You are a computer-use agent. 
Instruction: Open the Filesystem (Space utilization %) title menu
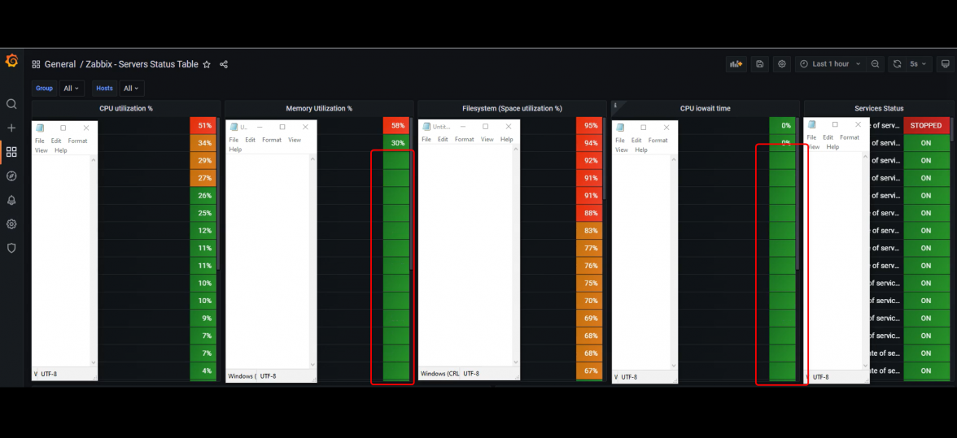click(x=512, y=108)
